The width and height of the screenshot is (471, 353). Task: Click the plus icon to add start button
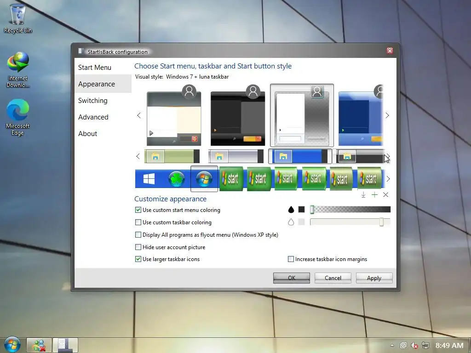[374, 195]
